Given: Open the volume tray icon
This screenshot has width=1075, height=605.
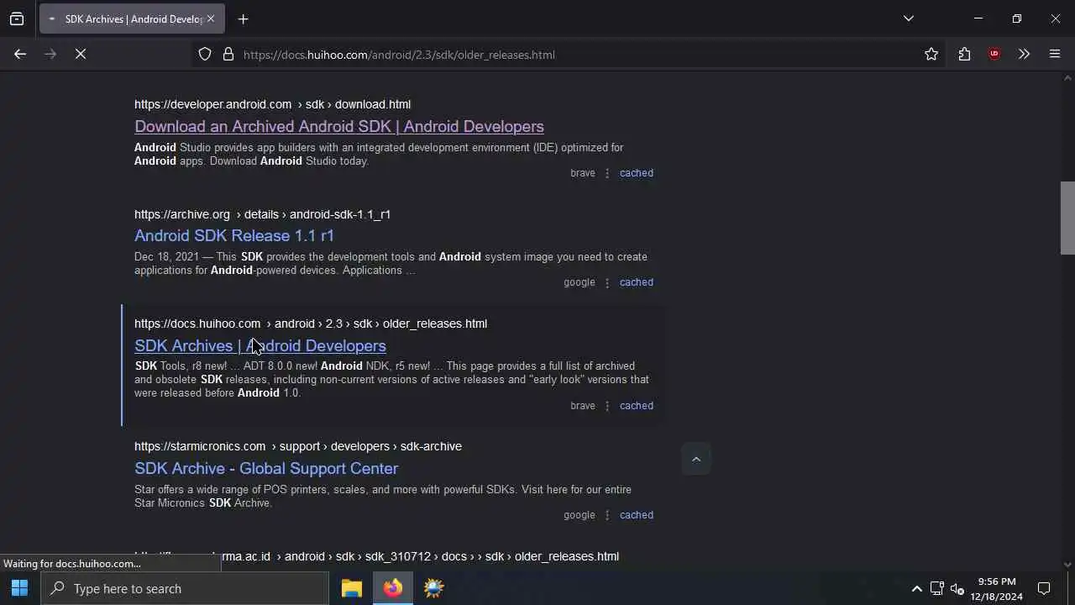Looking at the screenshot, I should pyautogui.click(x=957, y=588).
